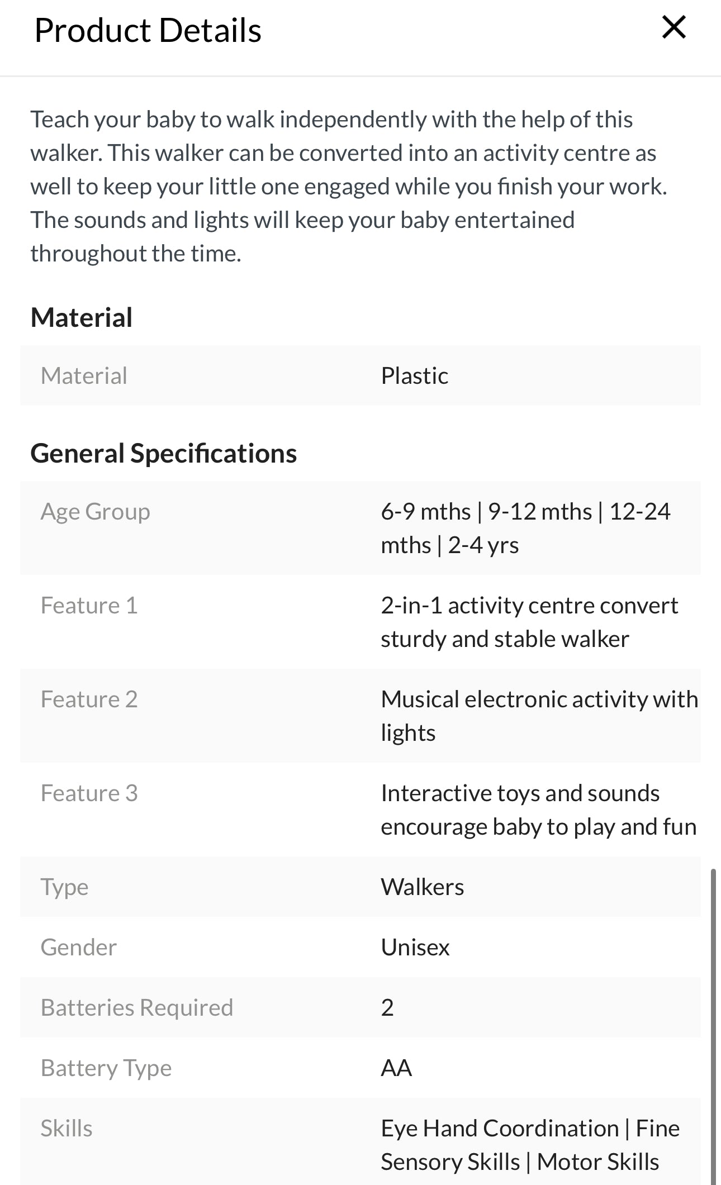Image resolution: width=721 pixels, height=1185 pixels.
Task: Click the Feature 3 label
Action: click(89, 793)
